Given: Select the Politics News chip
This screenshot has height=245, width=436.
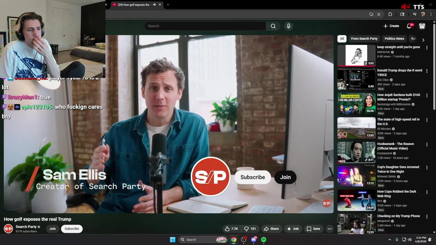Looking at the screenshot, I should click(394, 39).
